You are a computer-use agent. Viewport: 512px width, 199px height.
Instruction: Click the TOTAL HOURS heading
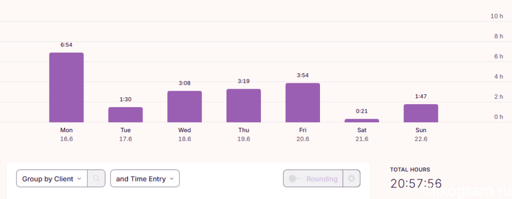click(410, 170)
